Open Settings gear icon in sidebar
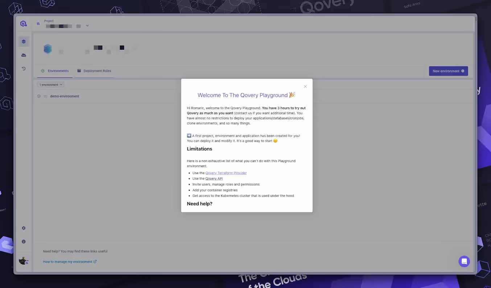 point(24,228)
